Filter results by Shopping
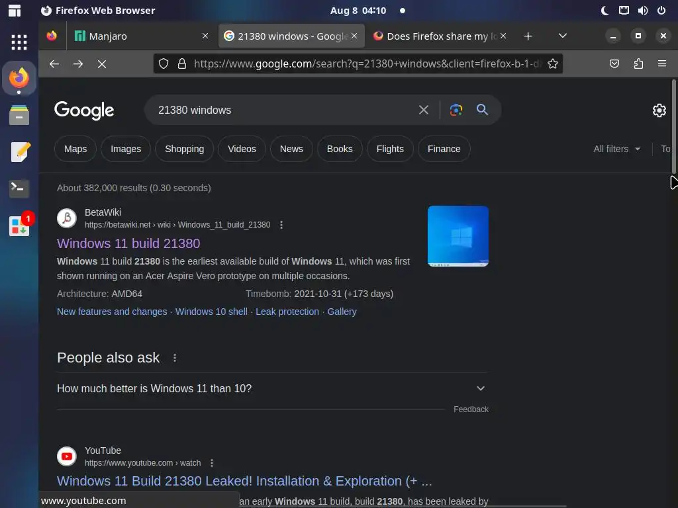 click(x=185, y=149)
